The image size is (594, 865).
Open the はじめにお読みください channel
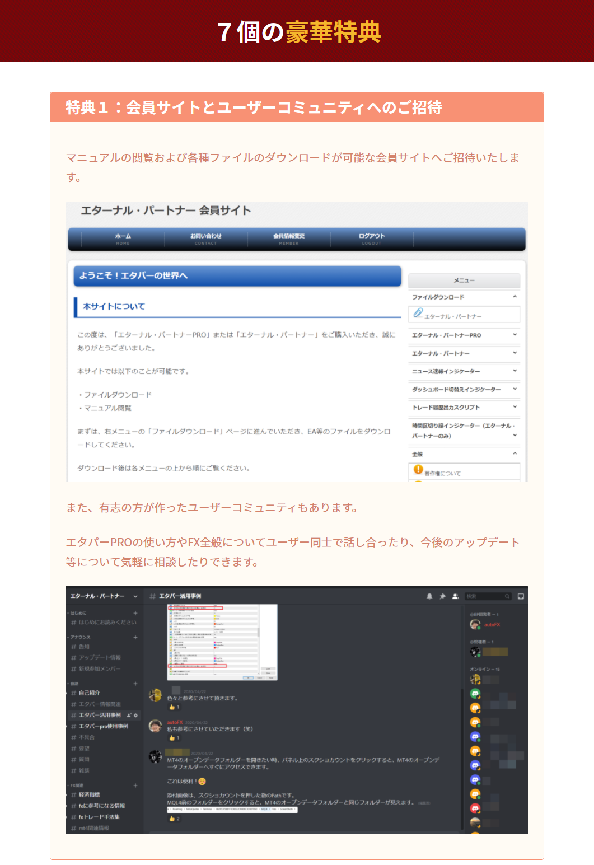tap(104, 623)
